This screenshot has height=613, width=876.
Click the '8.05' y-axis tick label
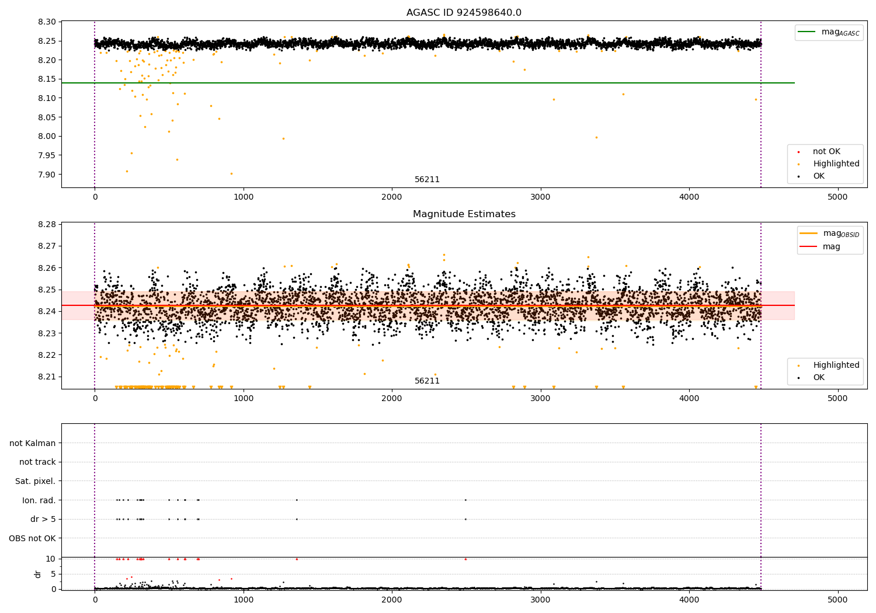pos(47,117)
